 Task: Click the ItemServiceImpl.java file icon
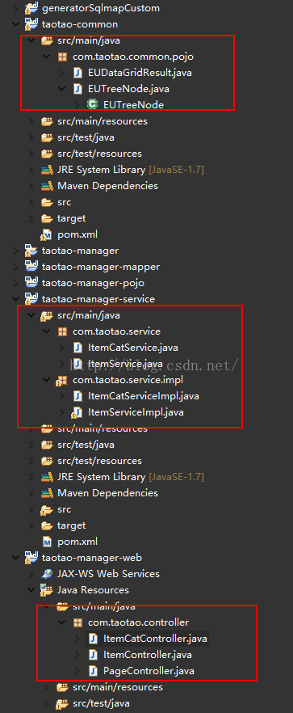pyautogui.click(x=77, y=412)
